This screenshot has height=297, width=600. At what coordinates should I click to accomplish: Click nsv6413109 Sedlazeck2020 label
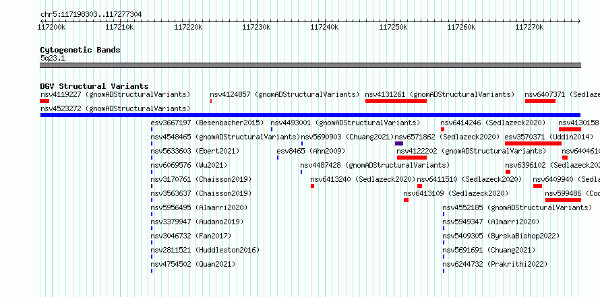pyautogui.click(x=456, y=193)
